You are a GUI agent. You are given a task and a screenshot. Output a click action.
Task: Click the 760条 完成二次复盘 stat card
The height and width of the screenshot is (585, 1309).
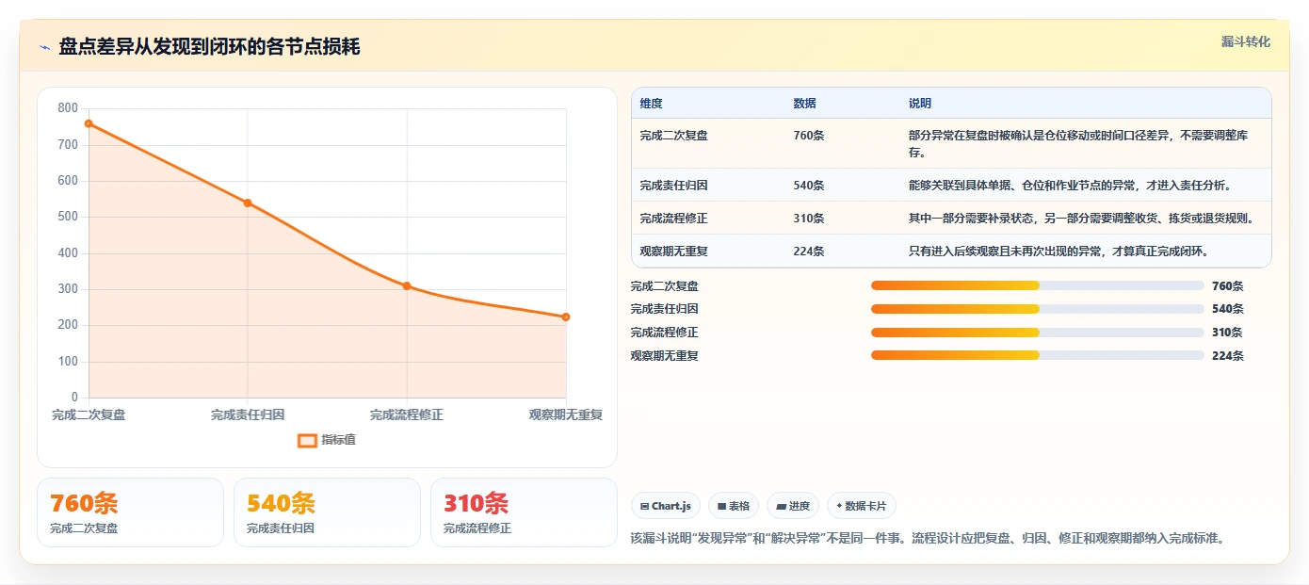click(x=130, y=512)
